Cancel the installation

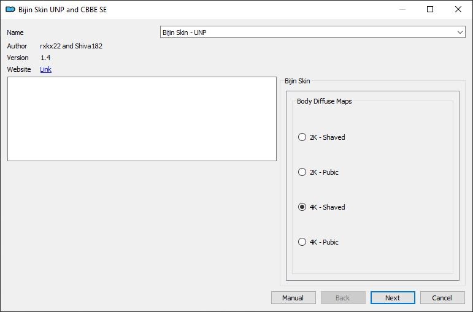point(442,298)
